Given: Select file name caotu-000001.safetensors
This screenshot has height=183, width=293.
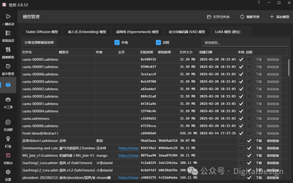Looking at the screenshot, I should pos(40,104).
